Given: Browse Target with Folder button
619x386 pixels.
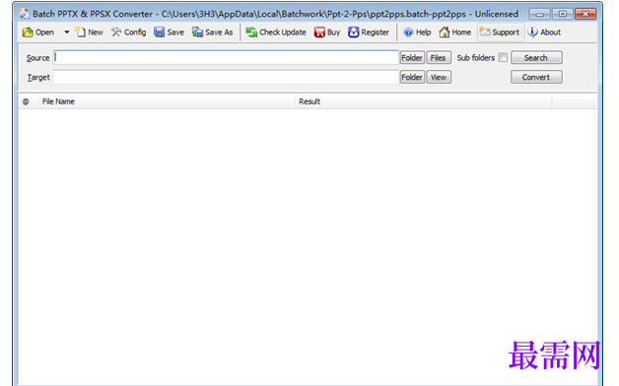Looking at the screenshot, I should point(412,77).
